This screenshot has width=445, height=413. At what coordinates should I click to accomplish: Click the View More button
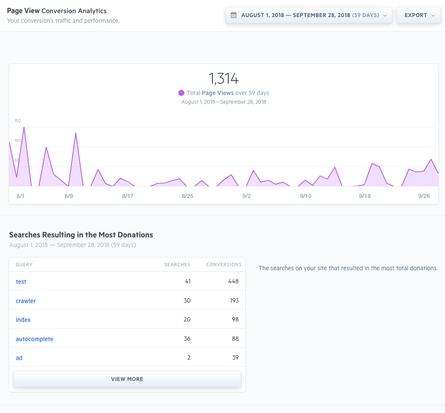coord(127,379)
